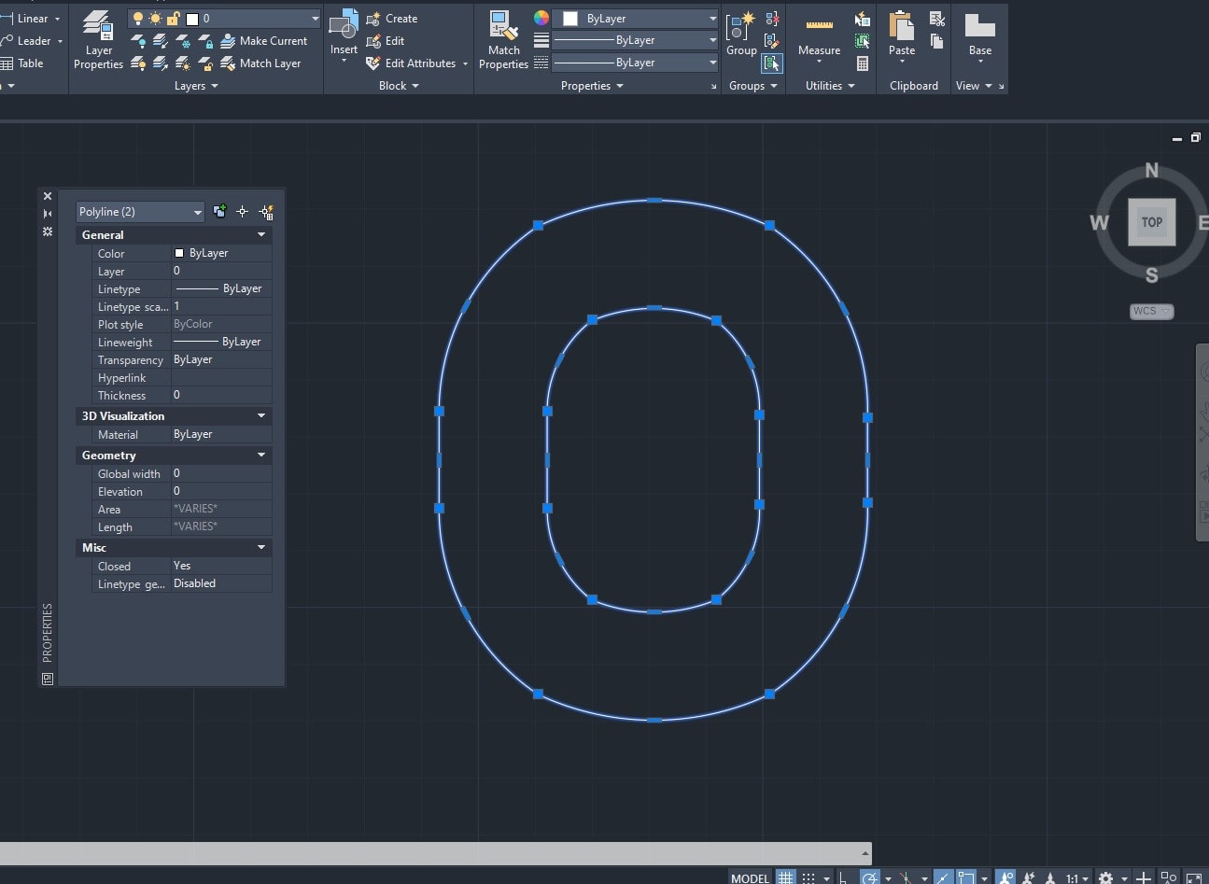Toggle polar tracking in status bar
This screenshot has height=884, width=1209.
tap(869, 877)
